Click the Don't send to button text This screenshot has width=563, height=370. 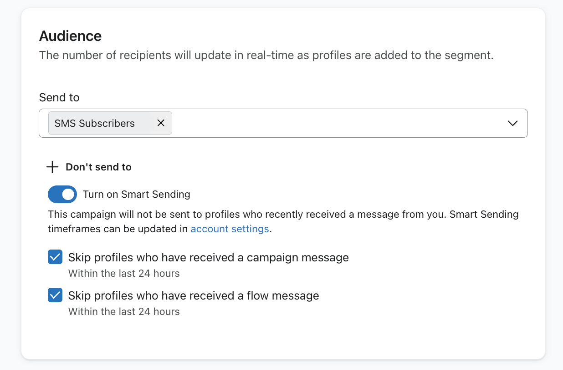point(98,167)
